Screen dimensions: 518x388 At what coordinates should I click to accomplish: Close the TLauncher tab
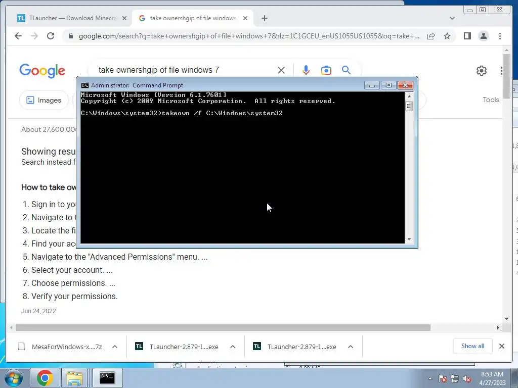124,19
